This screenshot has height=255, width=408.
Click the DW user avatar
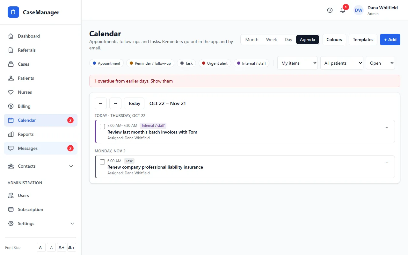[359, 10]
